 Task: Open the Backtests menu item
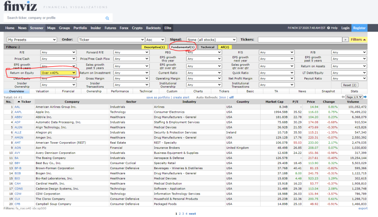[x=153, y=28]
